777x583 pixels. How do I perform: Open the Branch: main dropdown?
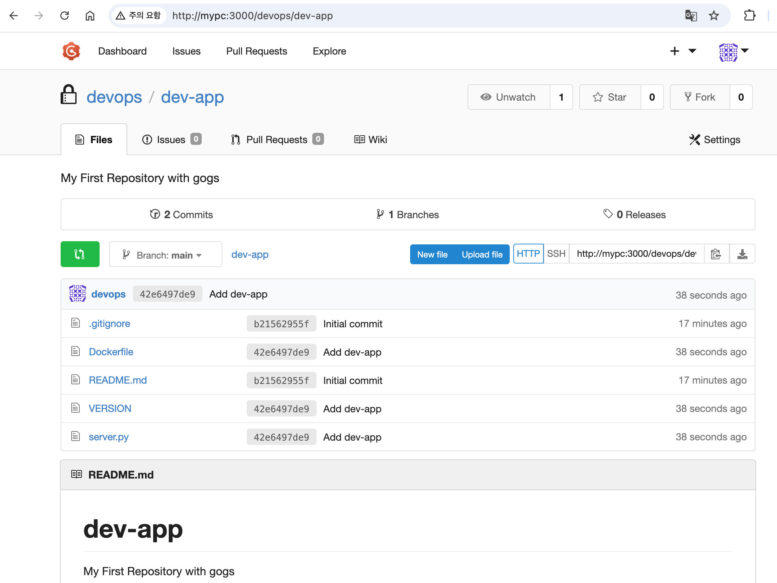tap(165, 255)
